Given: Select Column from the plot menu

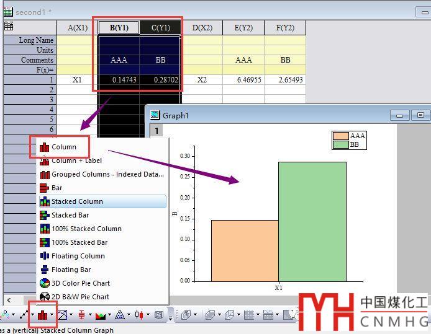Looking at the screenshot, I should (x=103, y=147).
